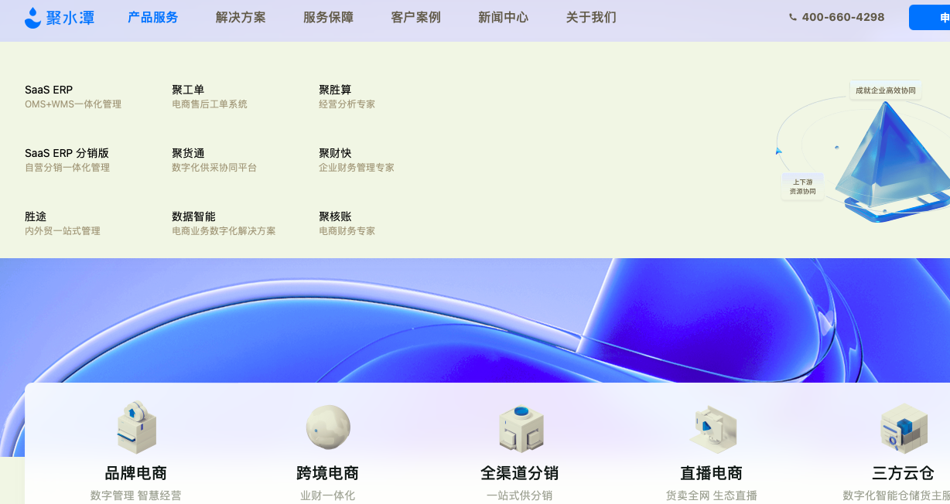Screen dimensions: 950x504
Task: Click the phone icon beside 400-660-4298
Action: click(x=793, y=17)
